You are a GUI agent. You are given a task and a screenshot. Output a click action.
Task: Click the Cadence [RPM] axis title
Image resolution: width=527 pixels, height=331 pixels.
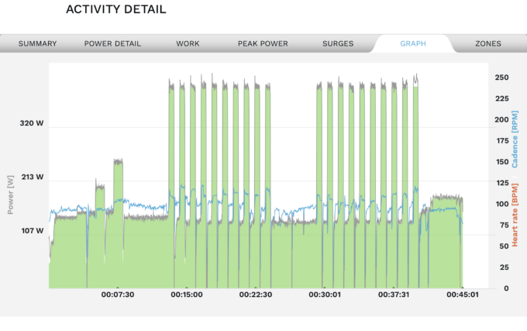[515, 139]
